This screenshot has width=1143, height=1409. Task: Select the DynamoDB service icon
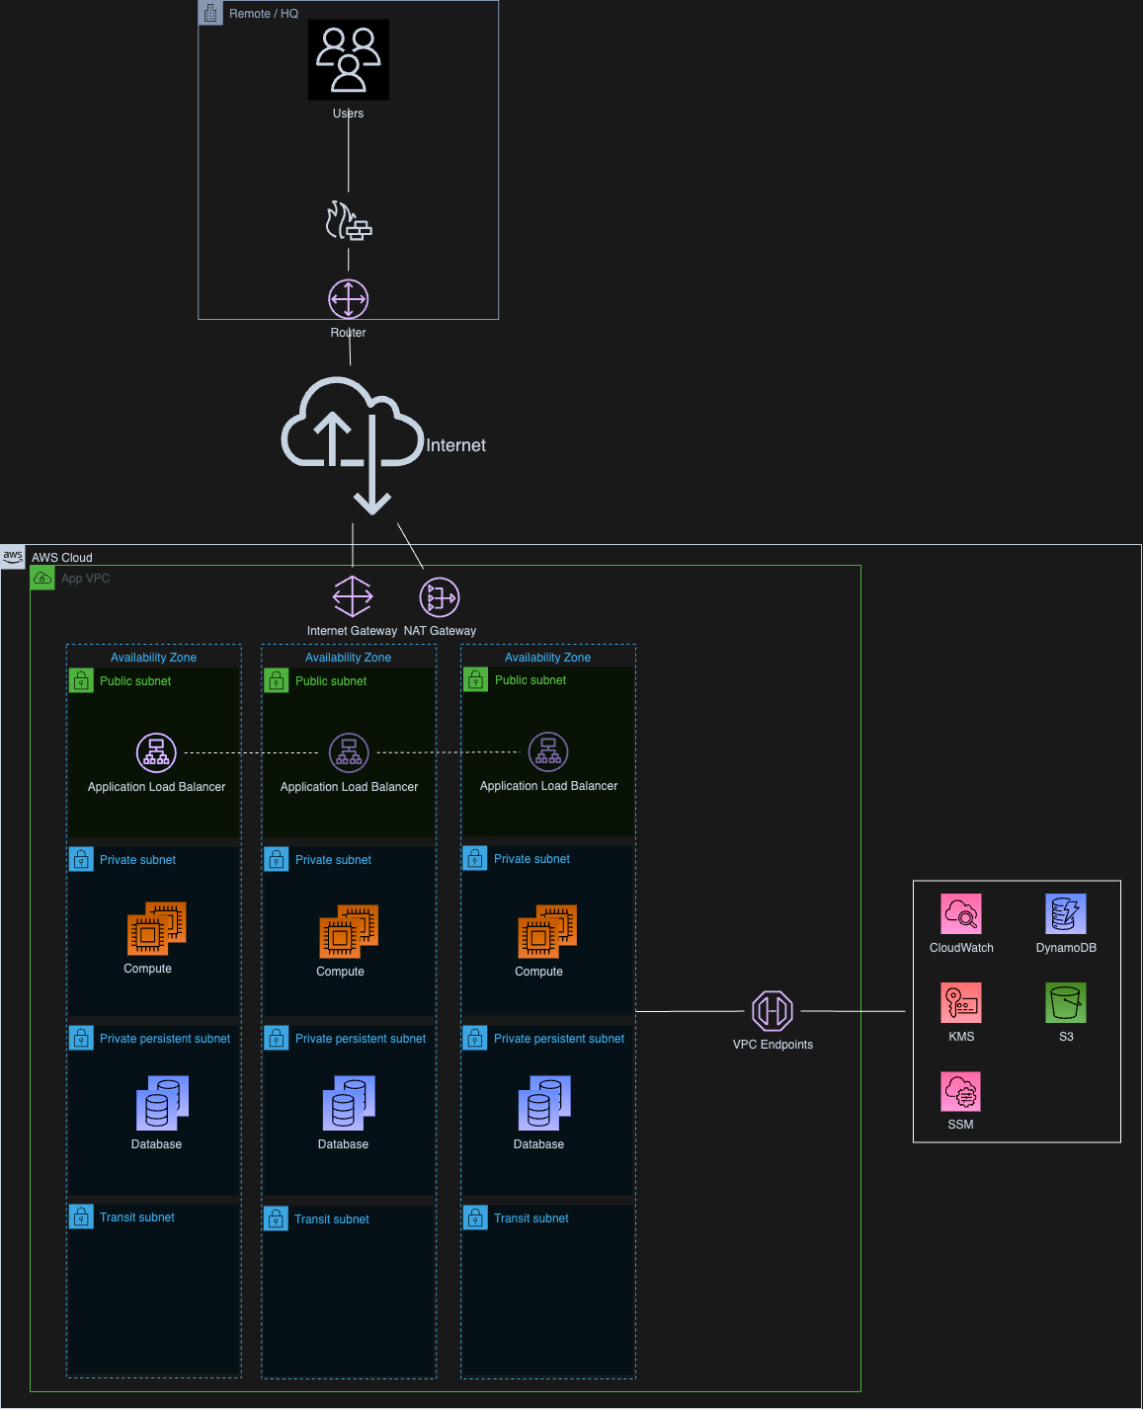1065,914
